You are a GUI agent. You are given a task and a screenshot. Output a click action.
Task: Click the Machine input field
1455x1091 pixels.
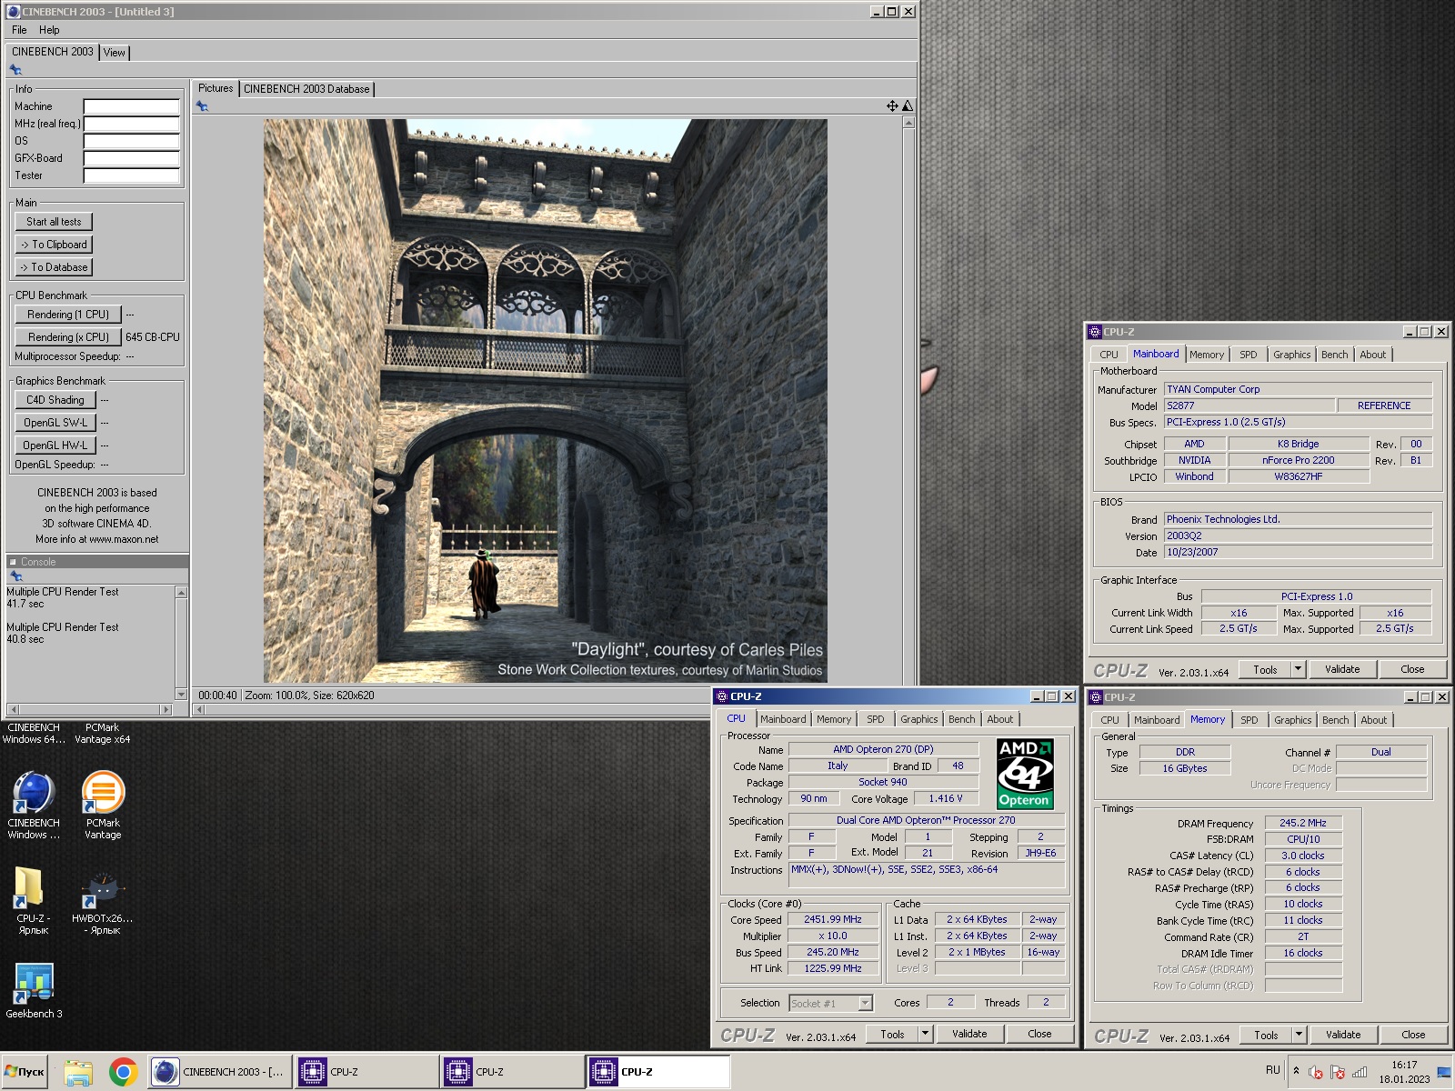[x=132, y=106]
